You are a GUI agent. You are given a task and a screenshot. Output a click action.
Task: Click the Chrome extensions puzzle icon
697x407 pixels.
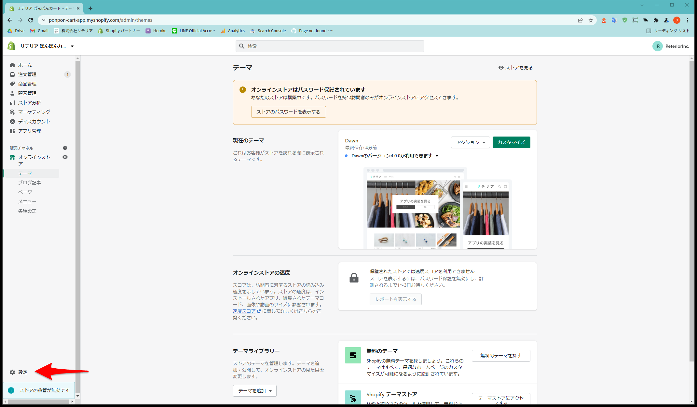[x=656, y=20]
